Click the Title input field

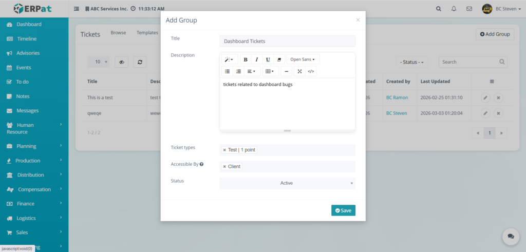pyautogui.click(x=287, y=41)
